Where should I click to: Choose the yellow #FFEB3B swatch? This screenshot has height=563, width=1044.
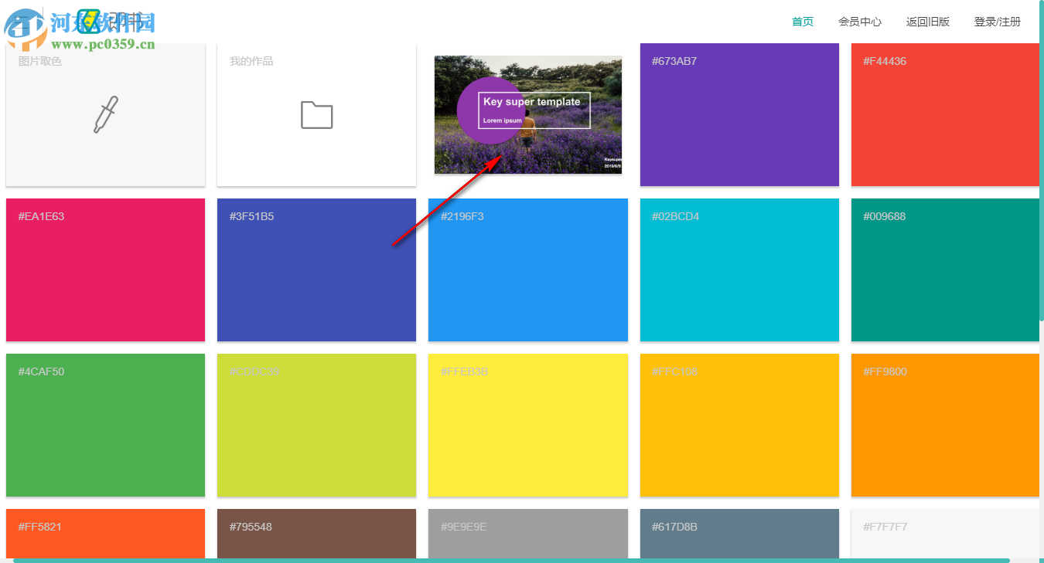(x=528, y=425)
